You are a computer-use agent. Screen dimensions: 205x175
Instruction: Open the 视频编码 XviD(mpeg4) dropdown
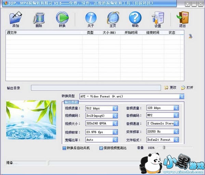tap(115, 116)
